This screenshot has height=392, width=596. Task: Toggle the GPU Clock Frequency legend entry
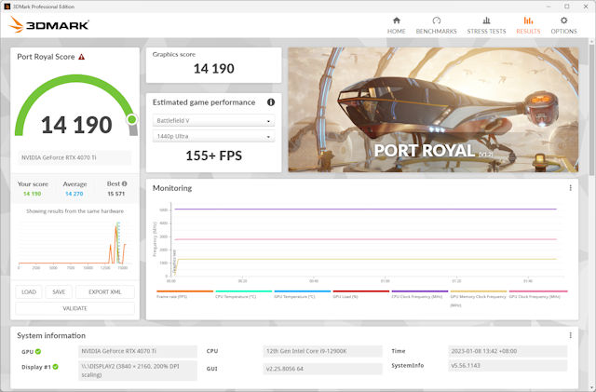click(x=538, y=294)
